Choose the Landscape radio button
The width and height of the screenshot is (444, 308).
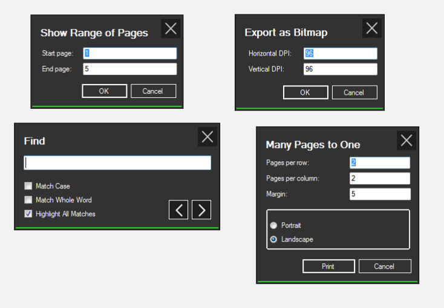click(x=274, y=239)
